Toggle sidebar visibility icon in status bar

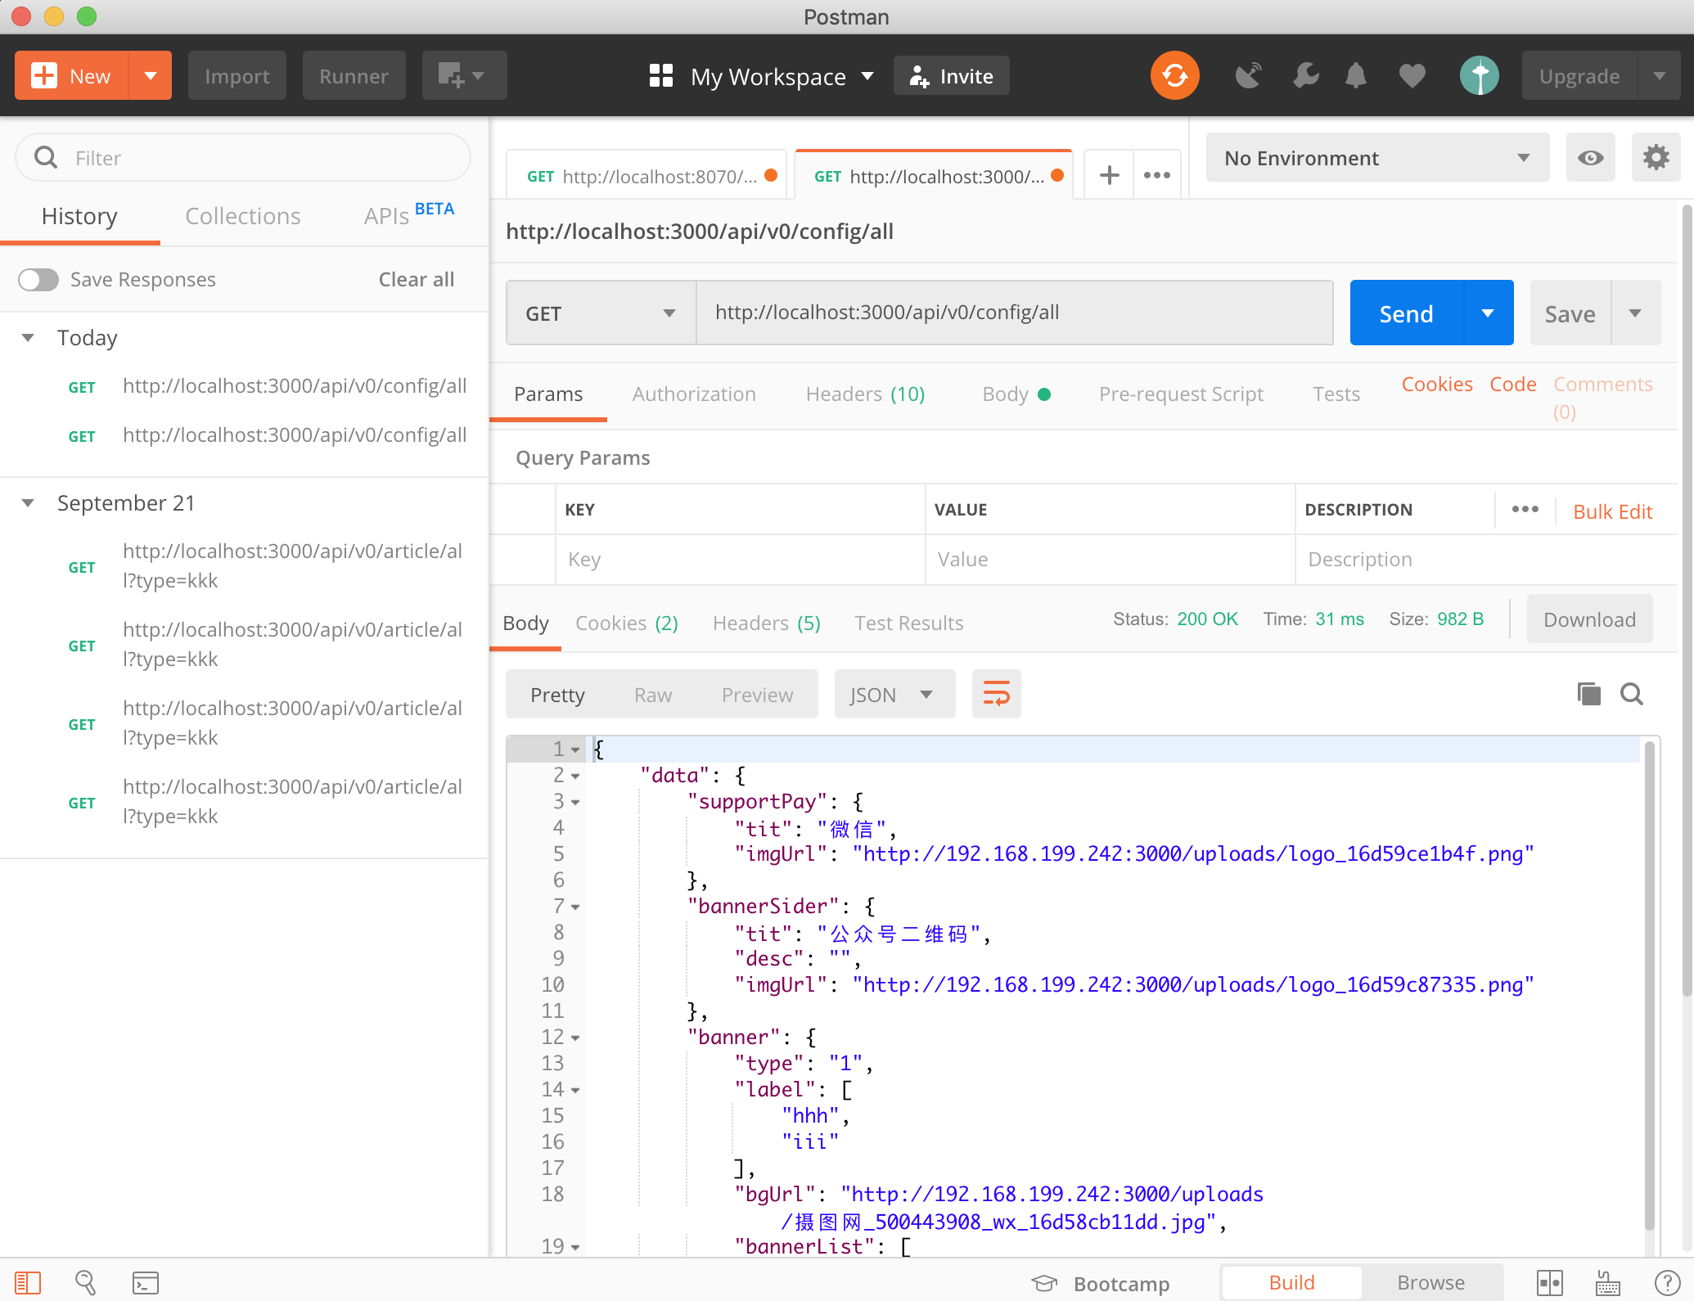(28, 1282)
